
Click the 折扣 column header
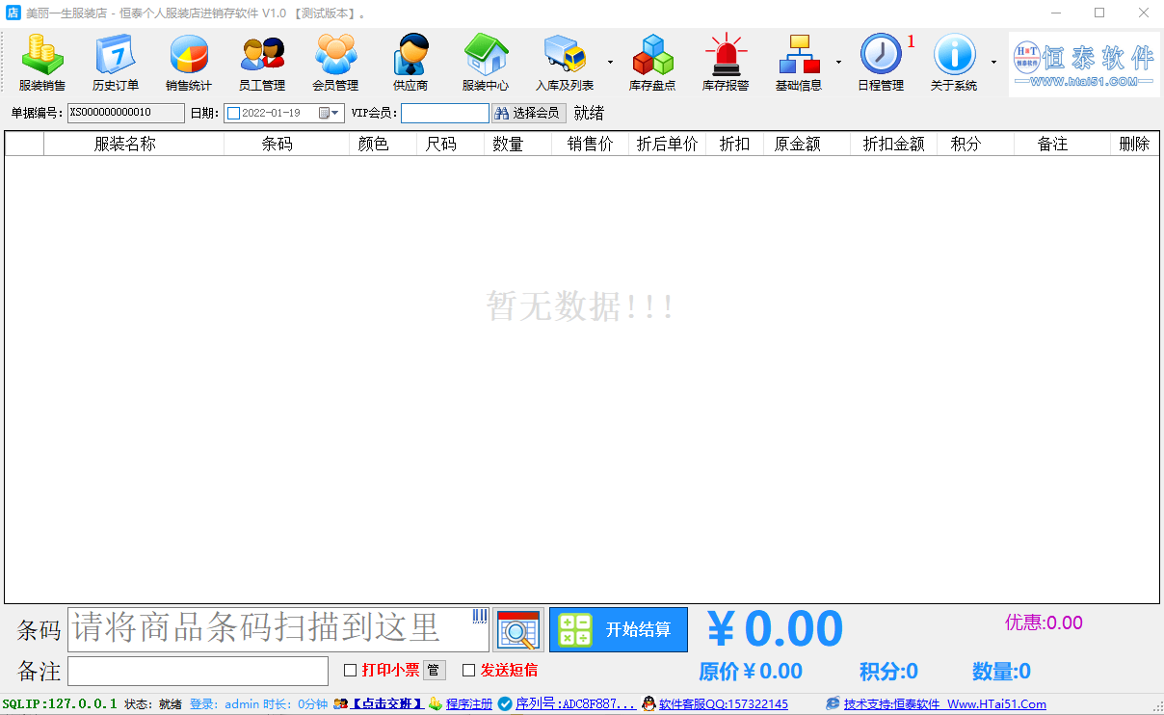[x=735, y=144]
